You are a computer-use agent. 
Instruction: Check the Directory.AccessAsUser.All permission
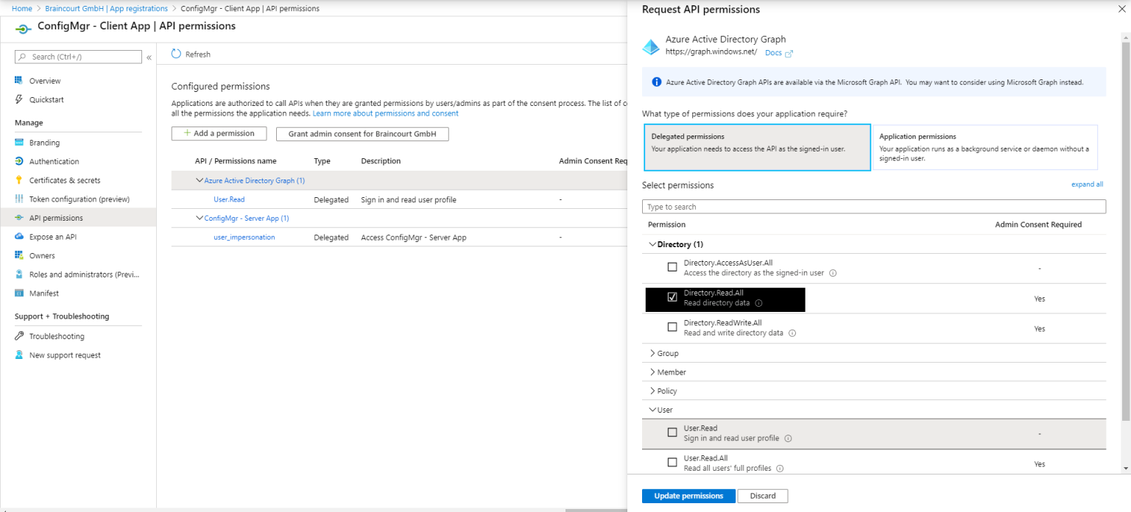(x=672, y=266)
